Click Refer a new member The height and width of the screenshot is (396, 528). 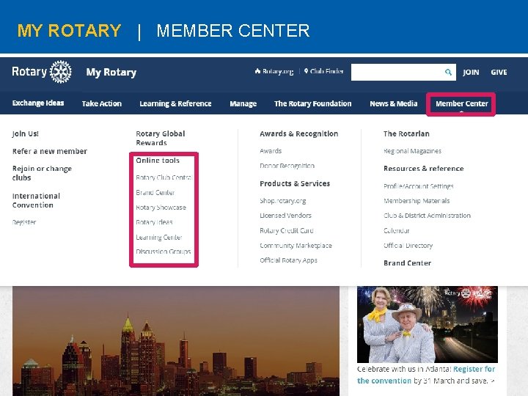click(x=50, y=151)
